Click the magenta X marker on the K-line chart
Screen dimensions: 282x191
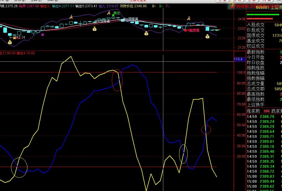[x=43, y=35]
